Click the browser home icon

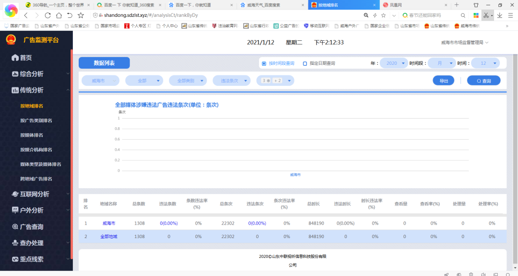coord(59,15)
